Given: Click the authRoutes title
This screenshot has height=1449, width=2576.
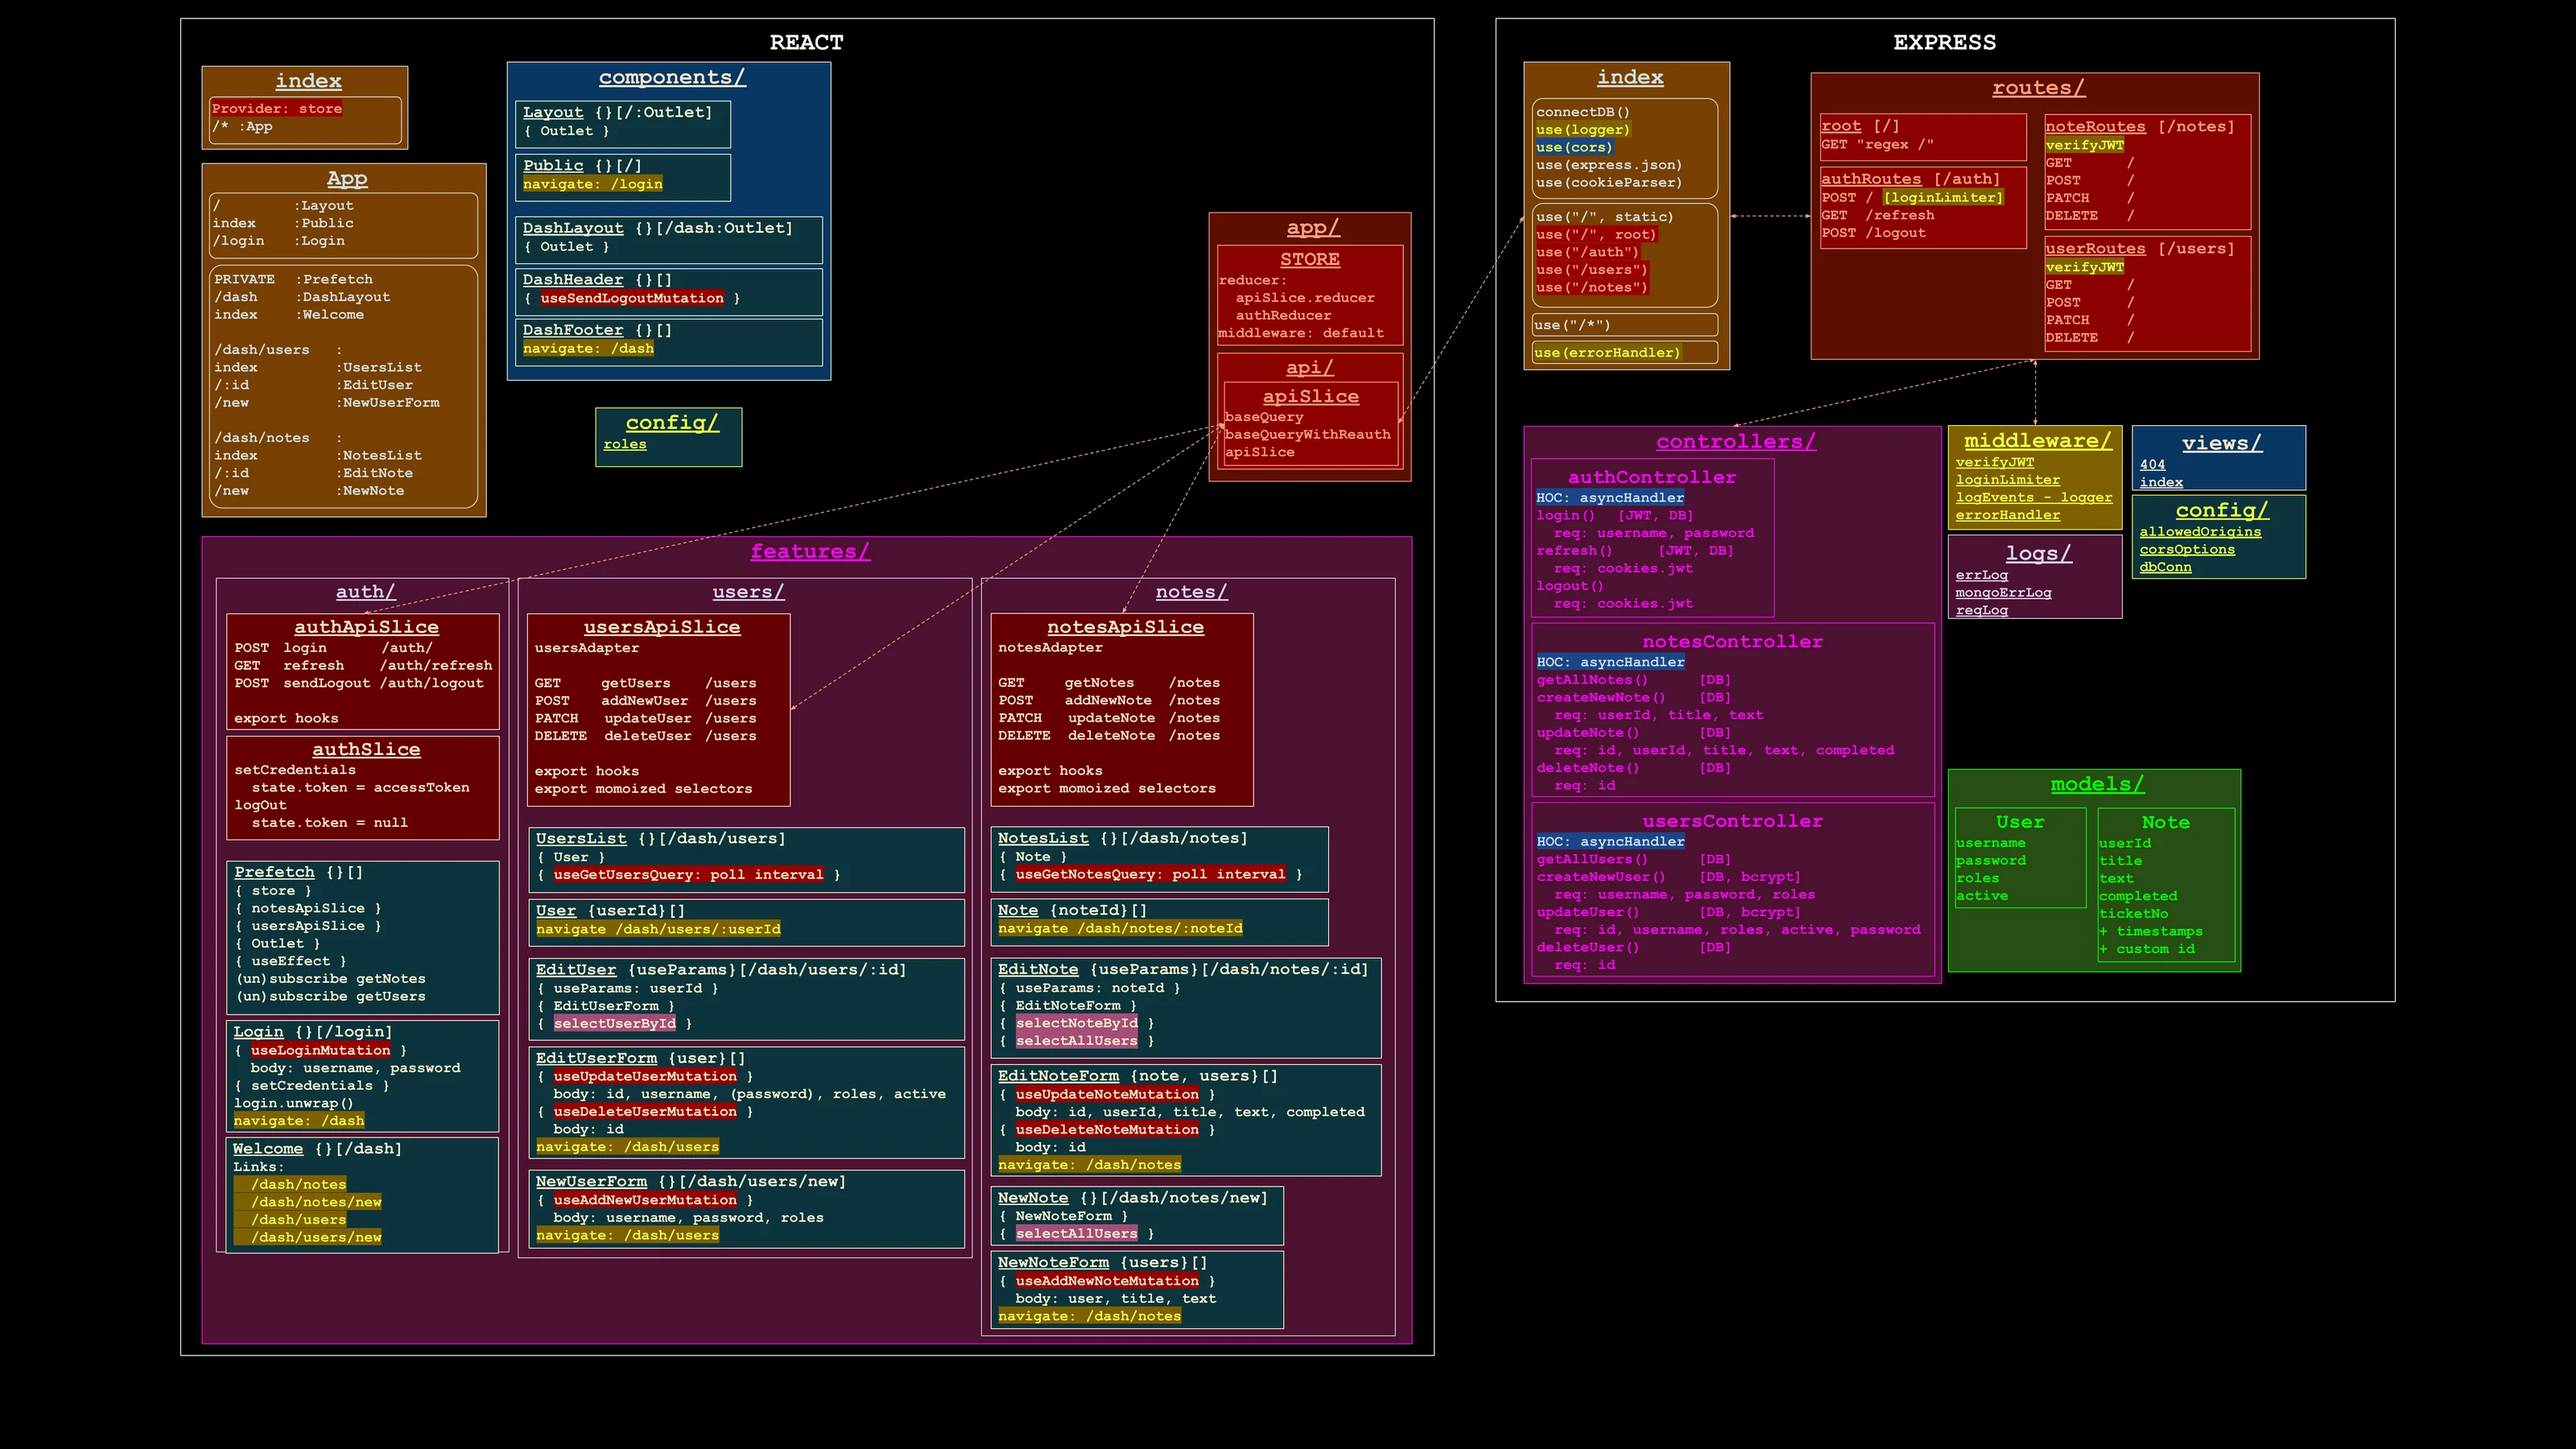Looking at the screenshot, I should 1871,179.
